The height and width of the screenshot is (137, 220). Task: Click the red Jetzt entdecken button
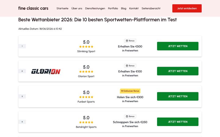(187, 9)
